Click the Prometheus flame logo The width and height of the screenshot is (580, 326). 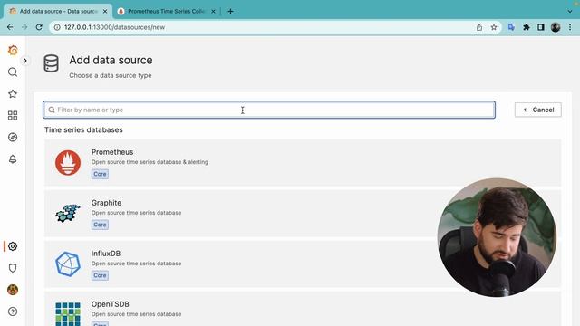click(68, 163)
